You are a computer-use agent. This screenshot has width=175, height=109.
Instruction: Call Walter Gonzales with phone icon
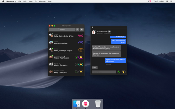pos(76,65)
